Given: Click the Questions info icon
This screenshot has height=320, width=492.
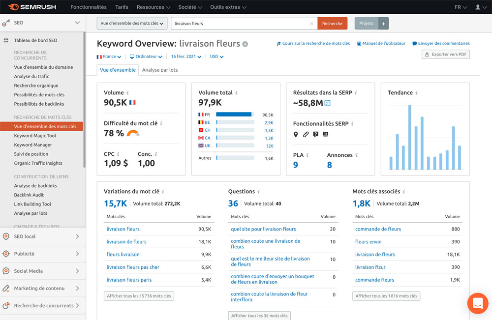Looking at the screenshot, I should tap(259, 192).
